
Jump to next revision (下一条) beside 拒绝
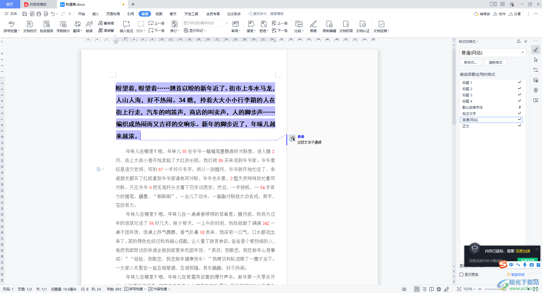pyautogui.click(x=280, y=30)
